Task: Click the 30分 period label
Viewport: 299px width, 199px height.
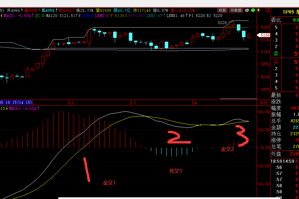Action: (x=263, y=103)
